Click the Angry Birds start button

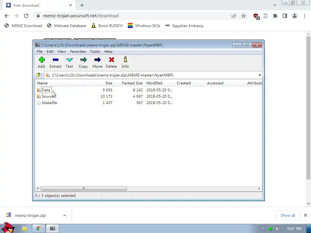(x=8, y=228)
